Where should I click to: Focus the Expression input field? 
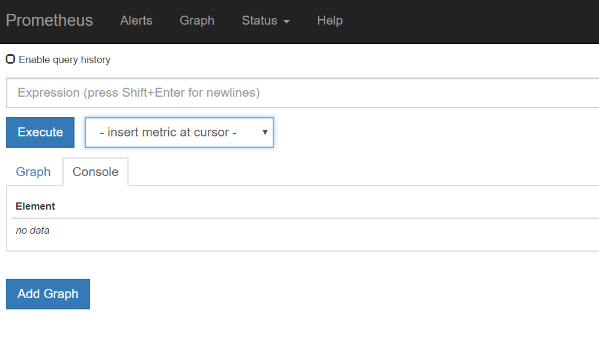pyautogui.click(x=303, y=93)
